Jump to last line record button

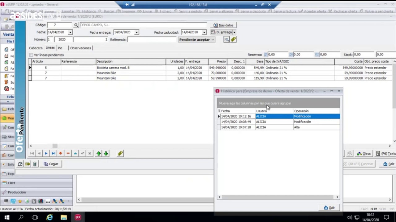pyautogui.click(x=53, y=154)
